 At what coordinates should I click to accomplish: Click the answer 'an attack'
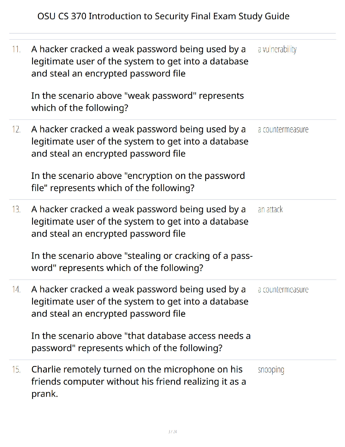270,209
